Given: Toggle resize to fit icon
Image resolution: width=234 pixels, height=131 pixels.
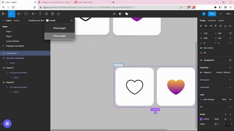Looking at the screenshot, I should pos(230,33).
